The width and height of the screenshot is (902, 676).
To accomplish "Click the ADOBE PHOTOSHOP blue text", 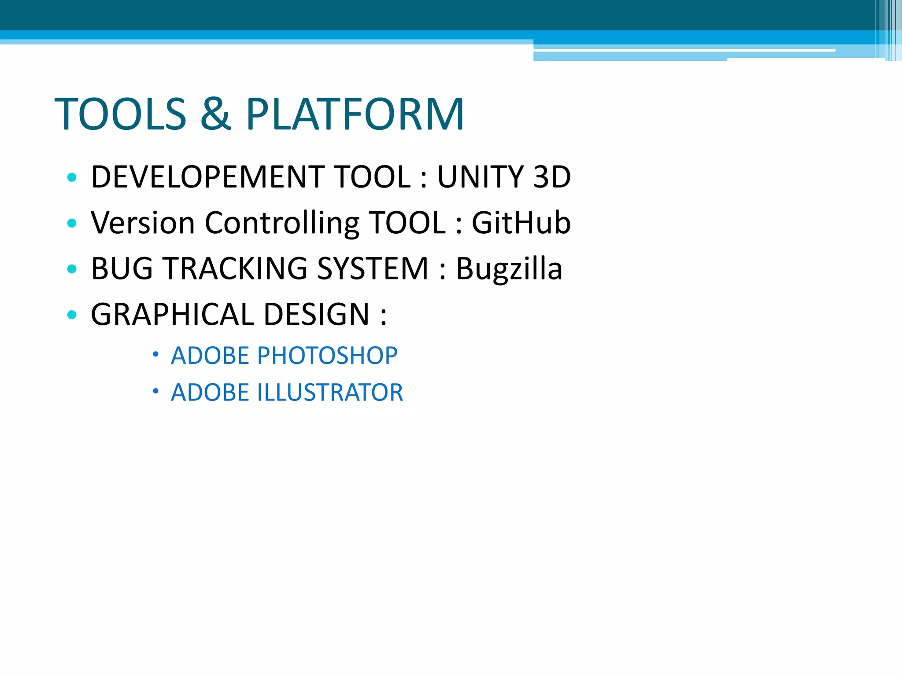I will pyautogui.click(x=284, y=356).
